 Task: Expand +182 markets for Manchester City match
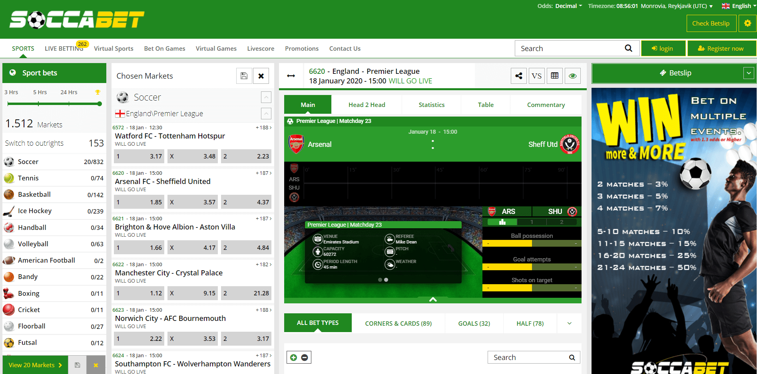pyautogui.click(x=264, y=265)
